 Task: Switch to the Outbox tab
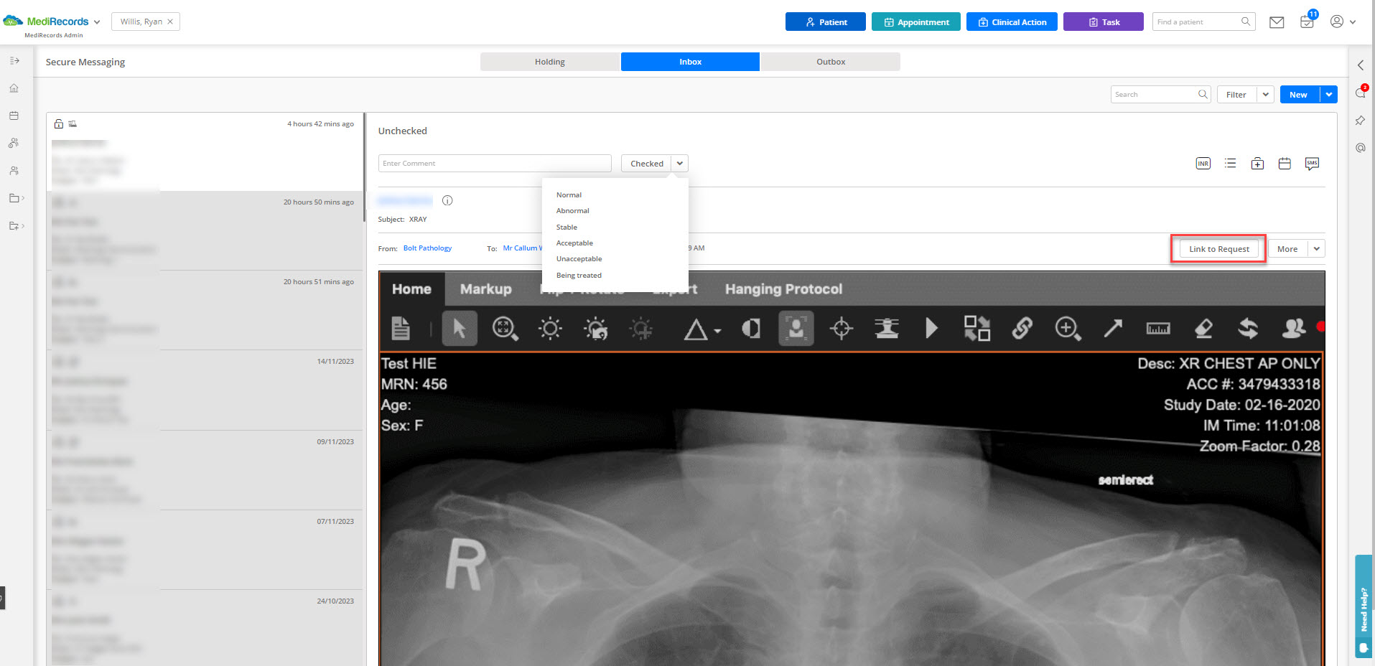tap(831, 62)
